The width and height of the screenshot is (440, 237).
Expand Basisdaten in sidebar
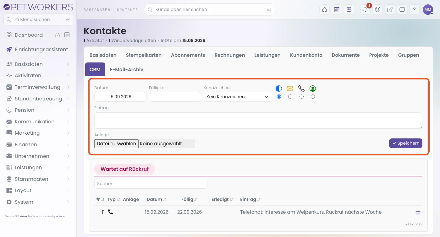(38, 64)
